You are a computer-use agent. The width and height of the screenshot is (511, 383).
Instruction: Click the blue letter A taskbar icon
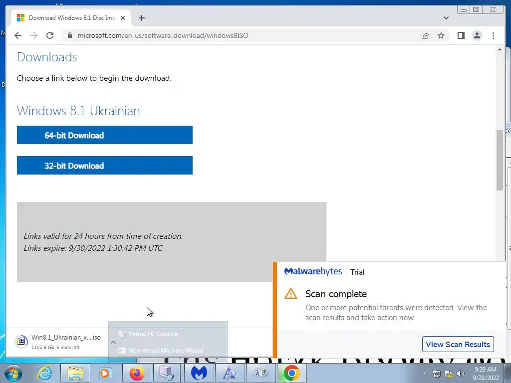click(x=229, y=373)
